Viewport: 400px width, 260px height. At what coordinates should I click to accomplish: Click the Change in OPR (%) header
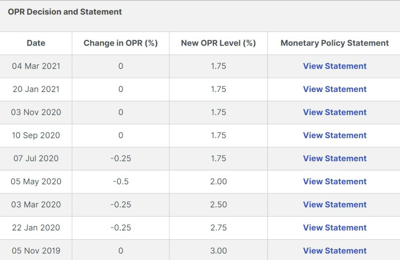[121, 43]
